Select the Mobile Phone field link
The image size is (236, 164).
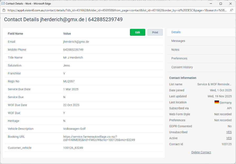pyautogui.click(x=17, y=49)
